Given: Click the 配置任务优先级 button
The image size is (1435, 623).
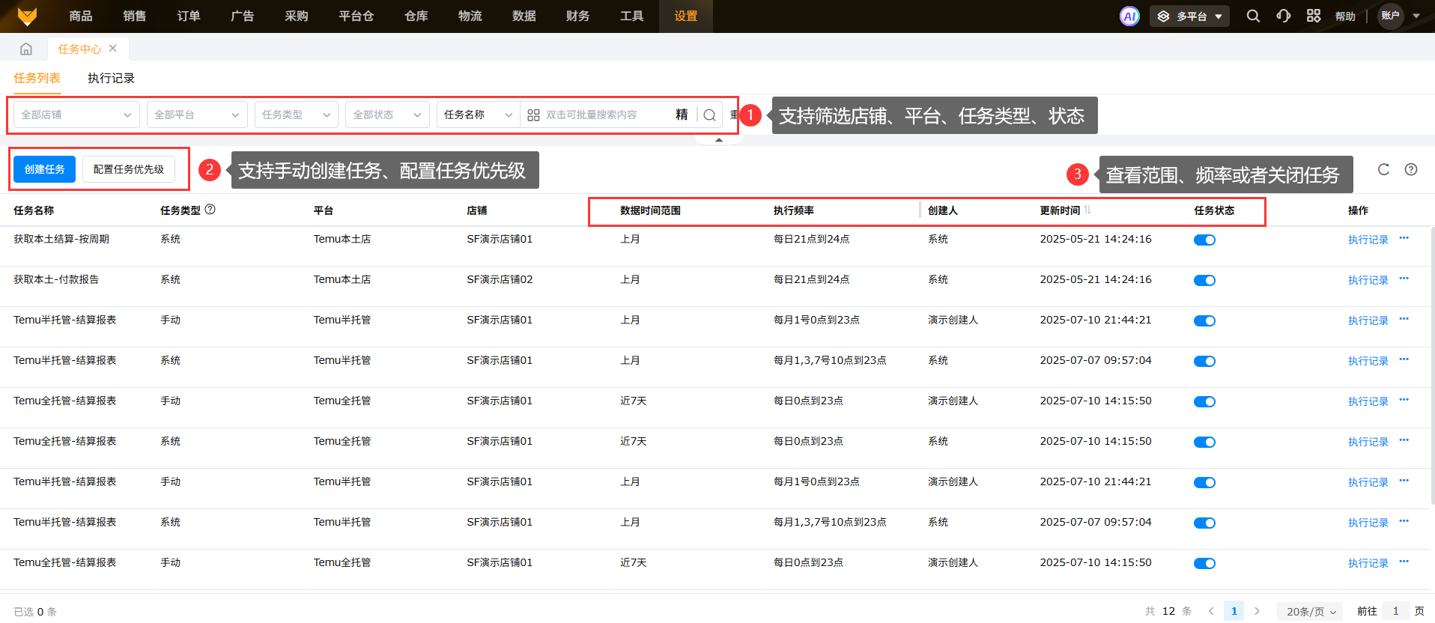Looking at the screenshot, I should (129, 170).
